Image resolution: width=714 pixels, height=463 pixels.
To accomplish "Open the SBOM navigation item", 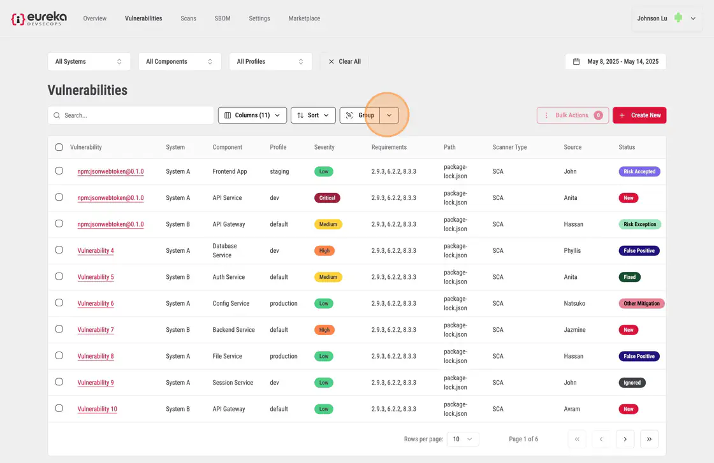I will coord(223,18).
